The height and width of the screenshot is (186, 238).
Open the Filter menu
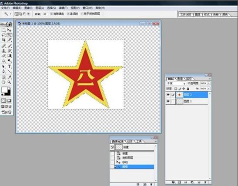(63, 8)
